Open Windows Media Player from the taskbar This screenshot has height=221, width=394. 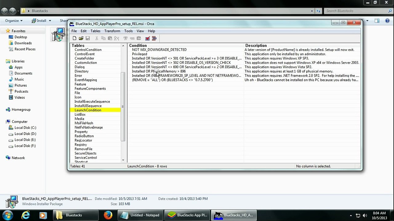43,215
